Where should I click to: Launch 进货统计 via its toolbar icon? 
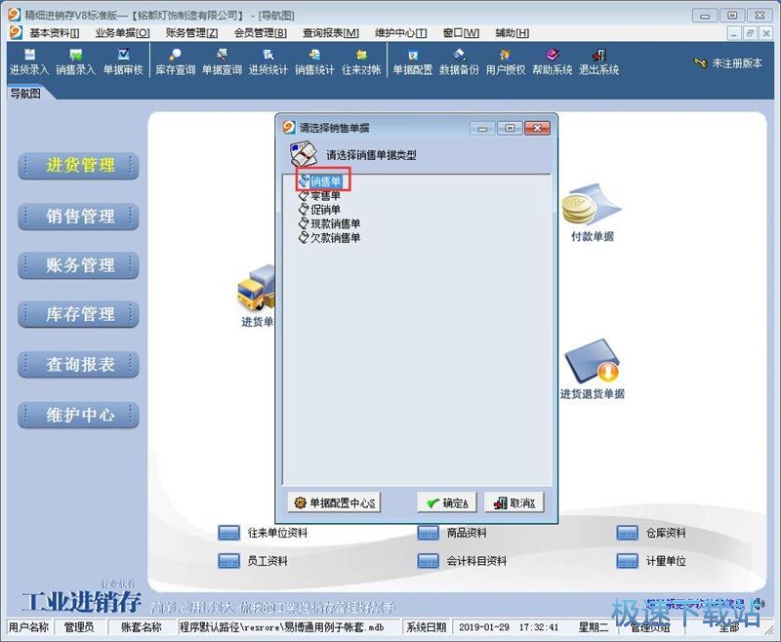click(269, 63)
